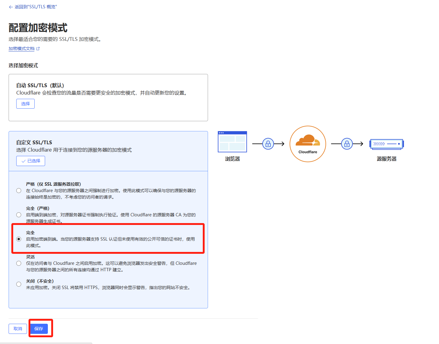The image size is (439, 344).
Task: Click the 保存 button to save settings
Action: 39,329
